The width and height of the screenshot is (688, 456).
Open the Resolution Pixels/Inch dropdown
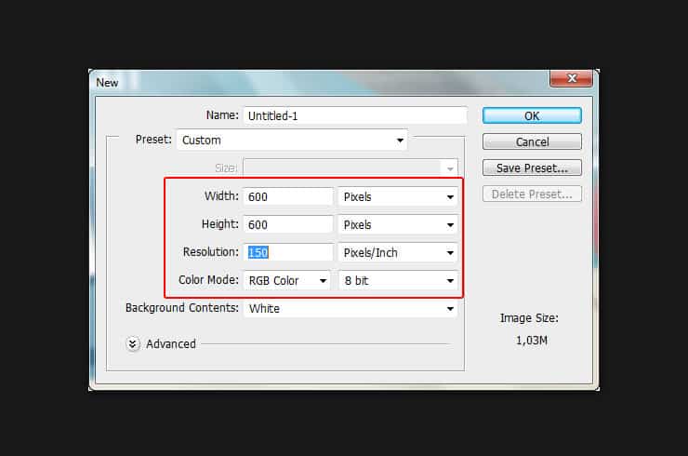pos(398,252)
